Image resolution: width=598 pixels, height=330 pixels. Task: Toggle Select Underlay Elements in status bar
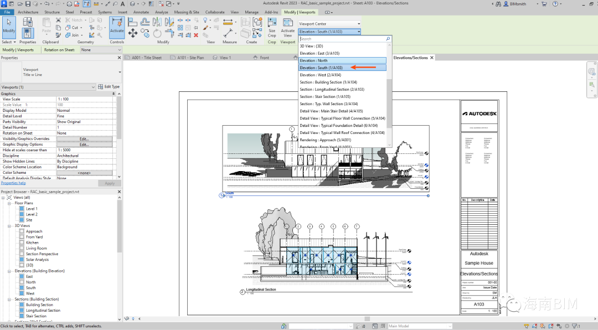coord(535,326)
